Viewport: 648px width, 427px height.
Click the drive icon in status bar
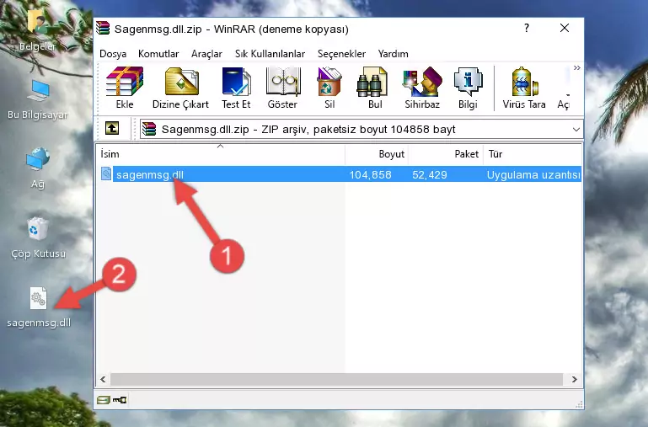pos(104,400)
